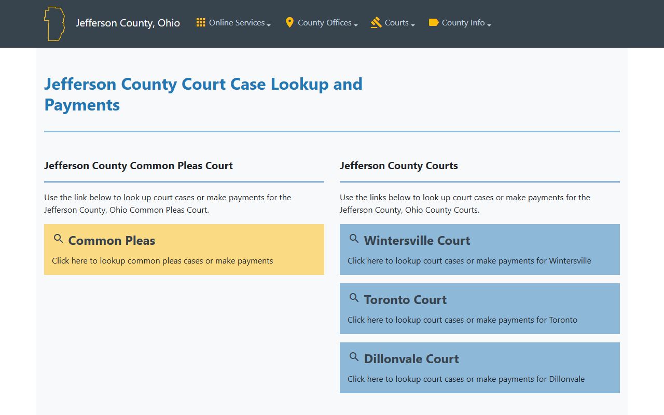The image size is (664, 415).
Task: Click 'make payments for Dillonvale' description text
Action: tap(530, 379)
